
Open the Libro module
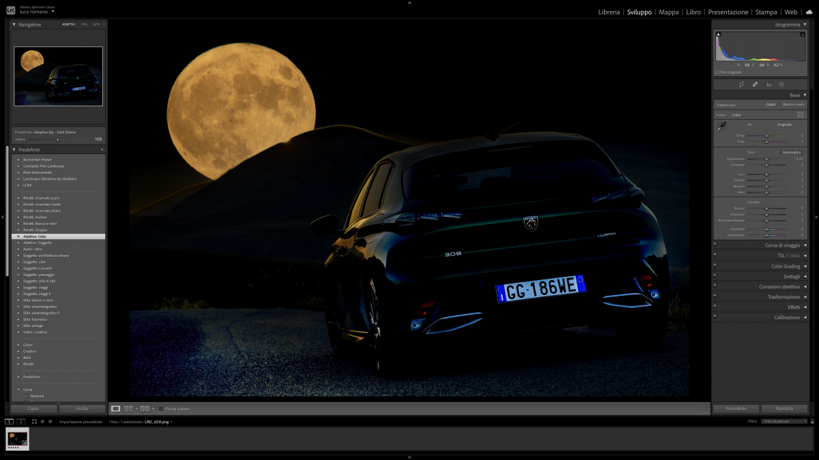click(693, 12)
